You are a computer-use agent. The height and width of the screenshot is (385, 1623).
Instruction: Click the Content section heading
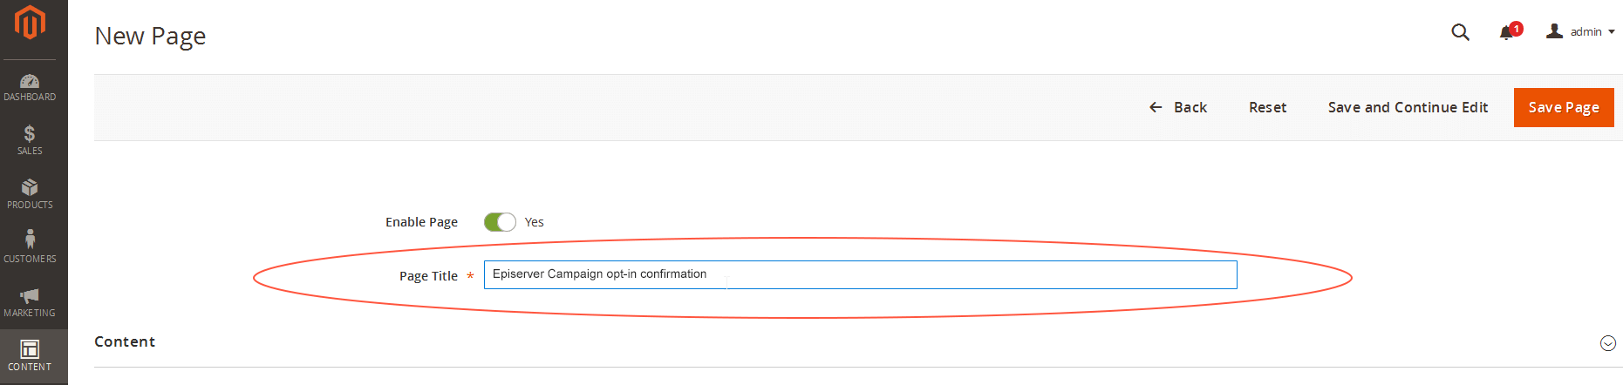pyautogui.click(x=125, y=341)
